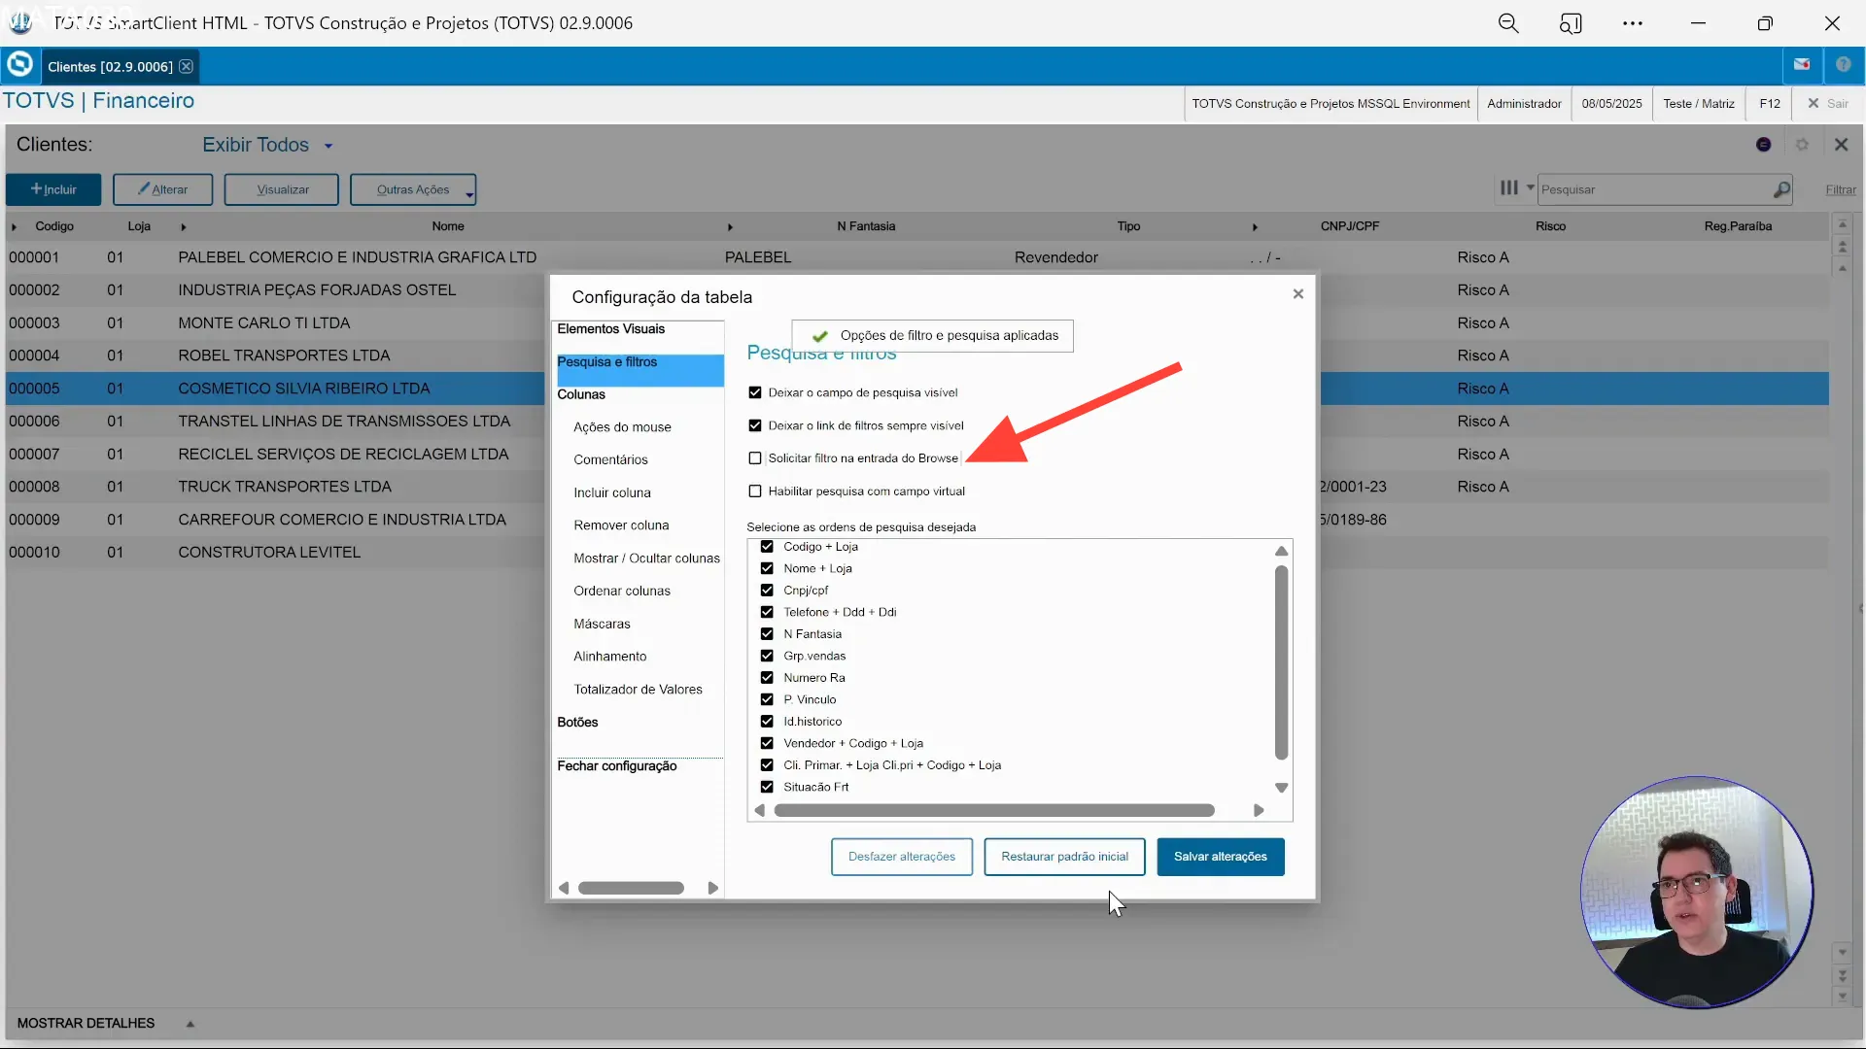1866x1049 pixels.
Task: Select Mostrar / Ocultar colunas menu item
Action: [646, 558]
